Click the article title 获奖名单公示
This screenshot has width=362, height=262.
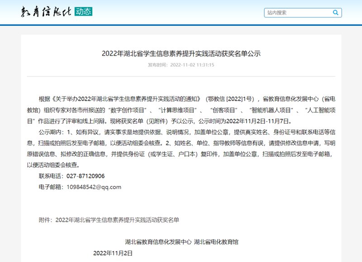[181, 53]
